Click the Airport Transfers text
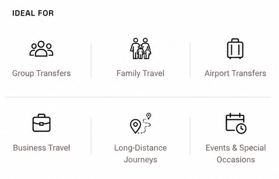279x179 pixels. tap(235, 73)
